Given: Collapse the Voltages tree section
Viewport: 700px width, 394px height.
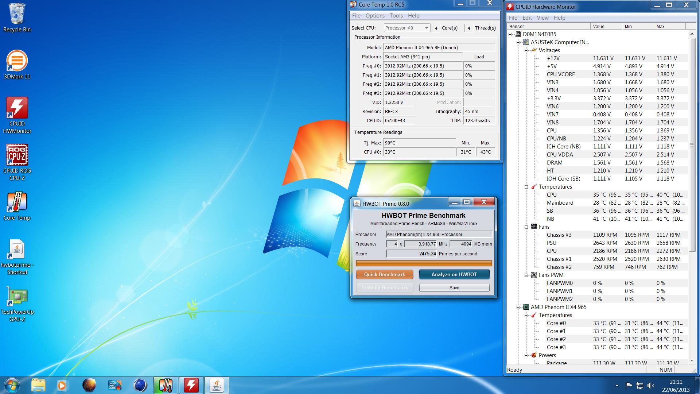Looking at the screenshot, I should coord(526,50).
